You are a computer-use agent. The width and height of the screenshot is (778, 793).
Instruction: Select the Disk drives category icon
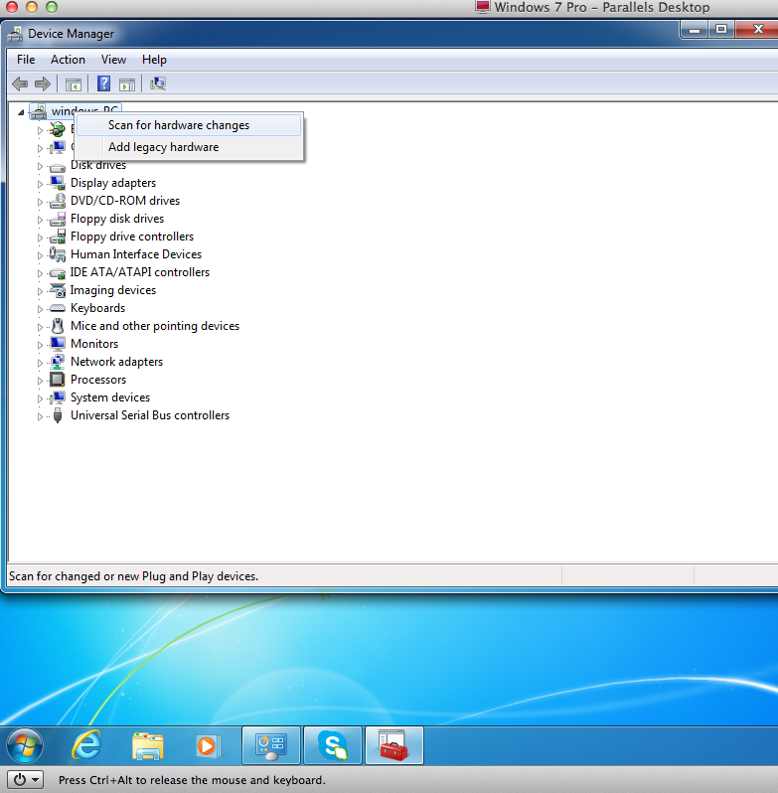coord(57,166)
